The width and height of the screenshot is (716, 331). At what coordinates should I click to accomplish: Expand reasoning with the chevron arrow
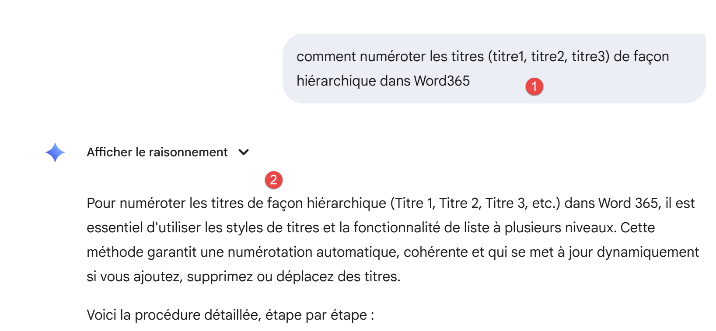click(244, 152)
